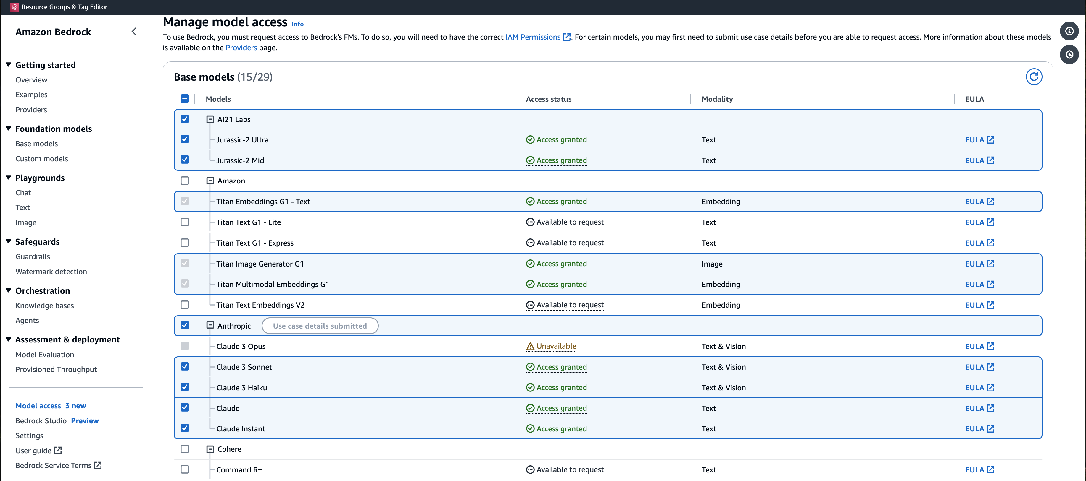Go to Guardrails sidebar item
Viewport: 1086px width, 481px height.
[x=33, y=256]
